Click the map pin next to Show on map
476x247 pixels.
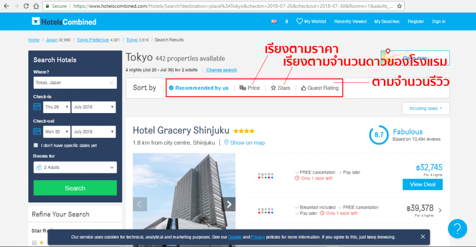pos(226,142)
